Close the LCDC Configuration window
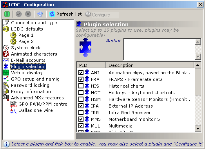 [200, 5]
